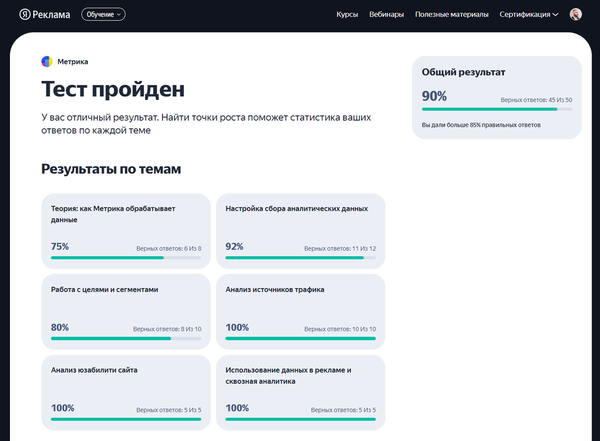
Task: Click the 90% overall score value
Action: point(434,96)
